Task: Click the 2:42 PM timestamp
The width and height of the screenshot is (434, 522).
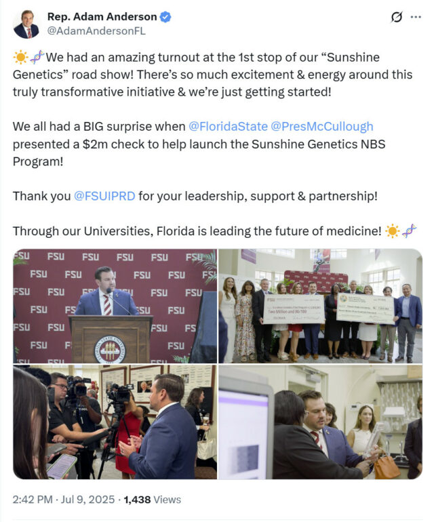Action: (33, 500)
